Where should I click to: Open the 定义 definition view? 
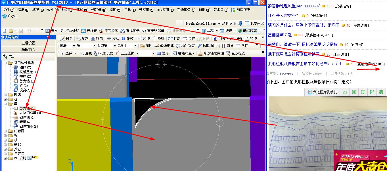click(52, 31)
